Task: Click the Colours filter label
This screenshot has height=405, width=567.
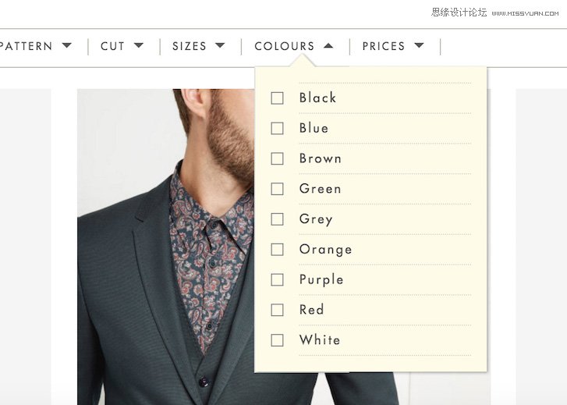Action: point(284,47)
